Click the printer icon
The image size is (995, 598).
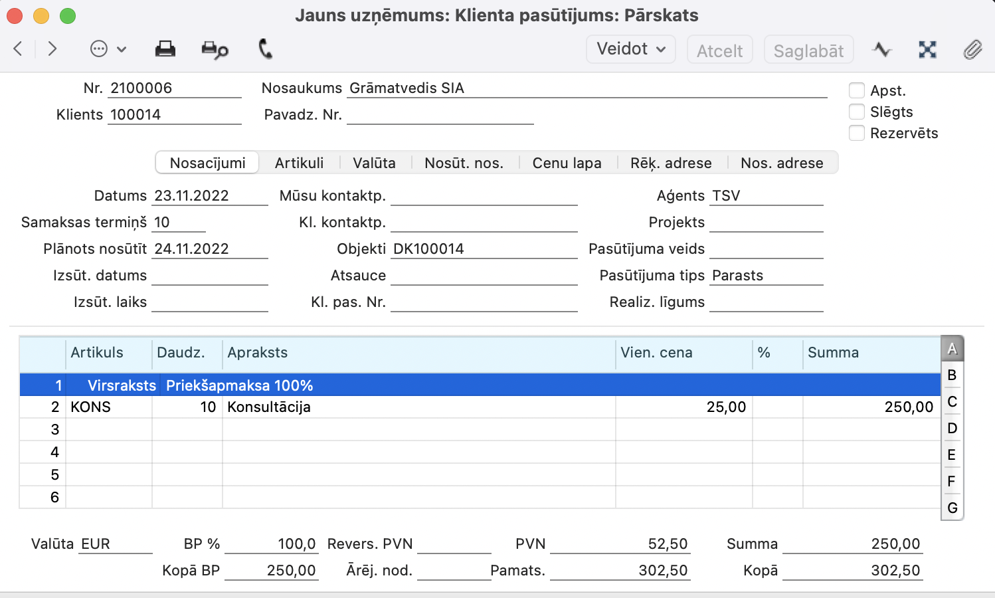click(x=165, y=49)
